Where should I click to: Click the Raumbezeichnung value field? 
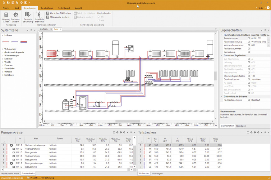click(259, 42)
